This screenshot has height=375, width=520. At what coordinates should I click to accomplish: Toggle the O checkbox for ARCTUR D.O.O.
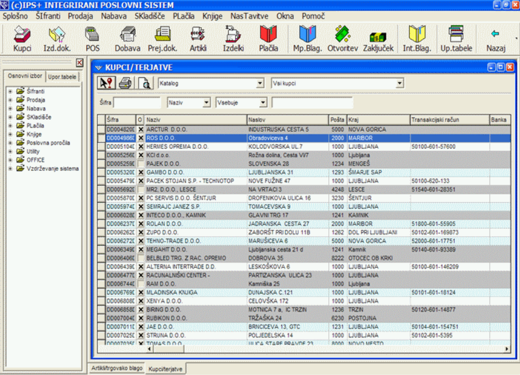[140, 129]
